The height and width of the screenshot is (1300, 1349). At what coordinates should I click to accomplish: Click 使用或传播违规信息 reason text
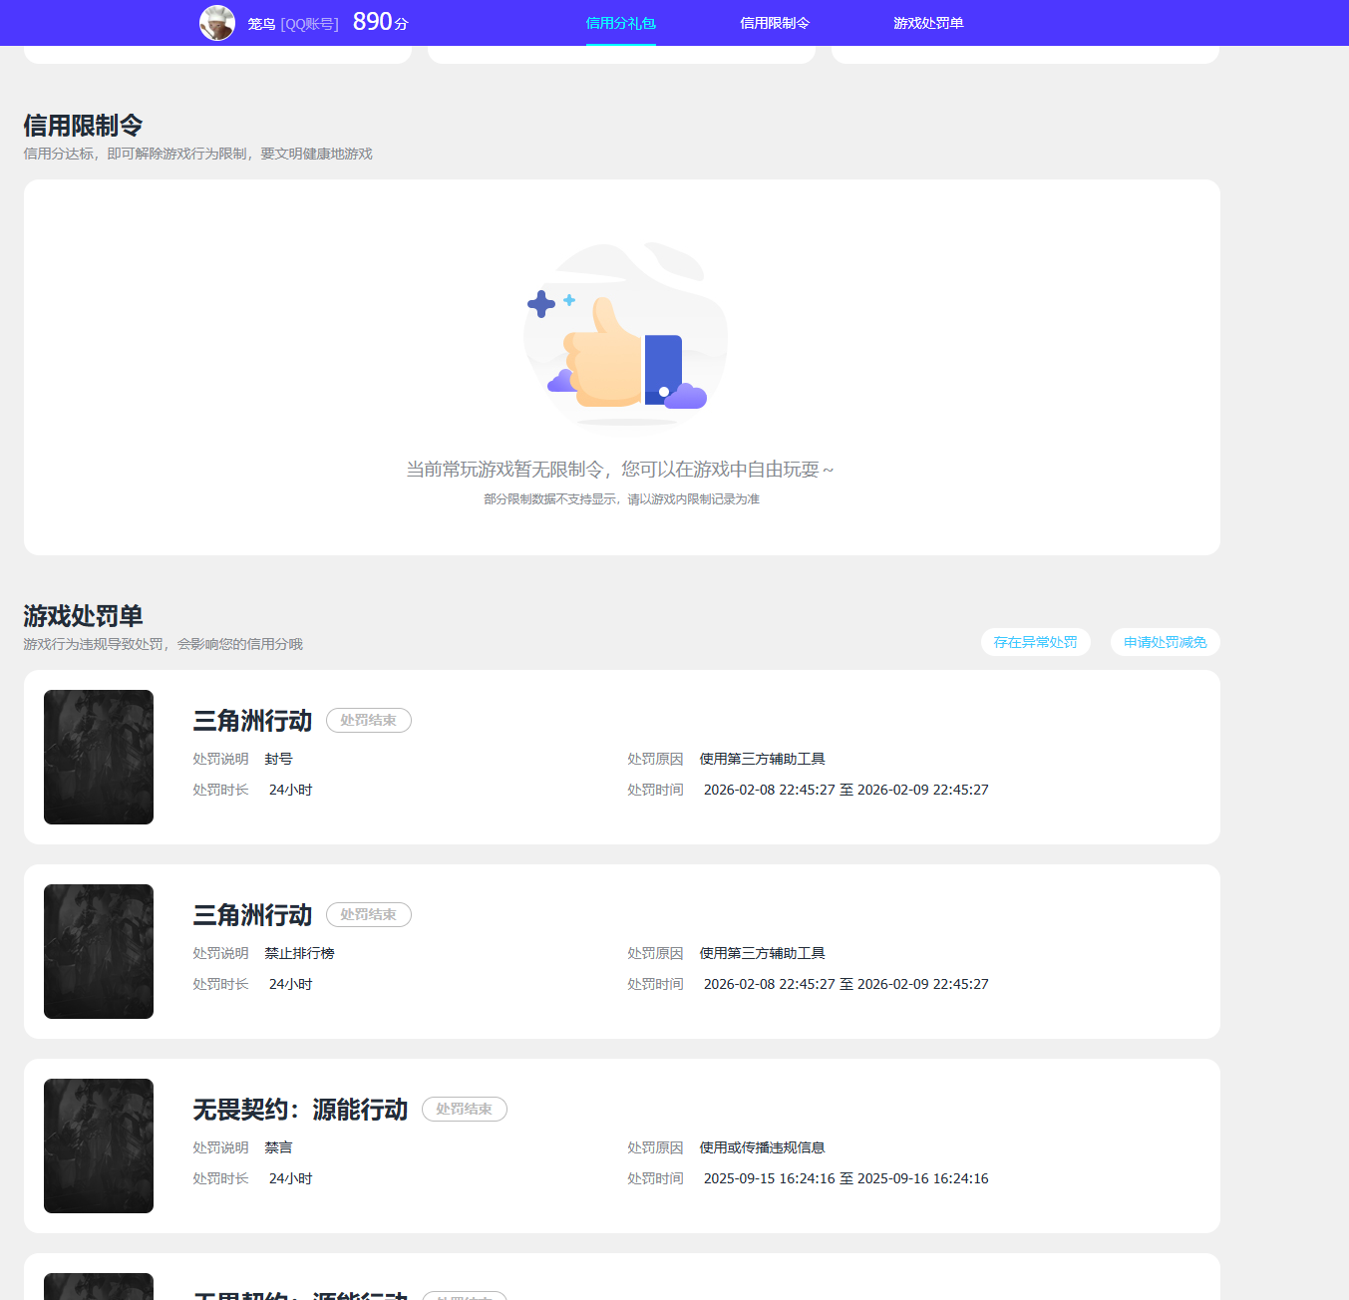tap(762, 1147)
